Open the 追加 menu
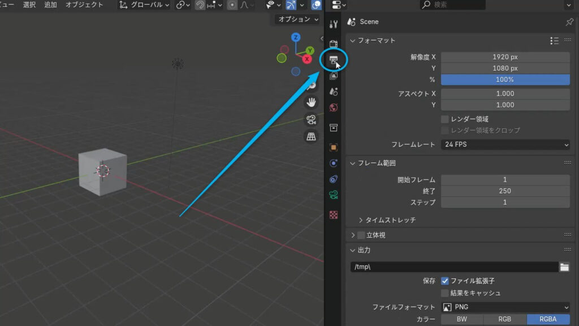The width and height of the screenshot is (579, 326). tap(50, 5)
